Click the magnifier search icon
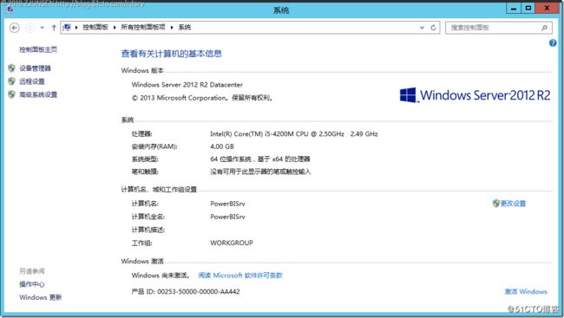 tap(544, 28)
